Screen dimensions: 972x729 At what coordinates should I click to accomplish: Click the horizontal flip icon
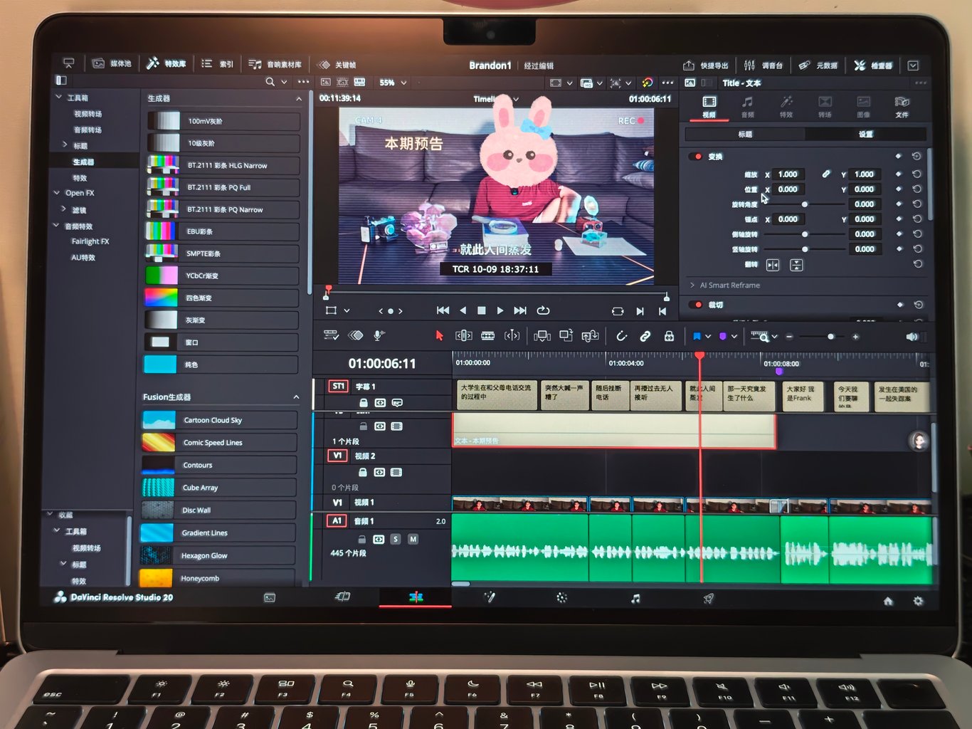pos(773,265)
